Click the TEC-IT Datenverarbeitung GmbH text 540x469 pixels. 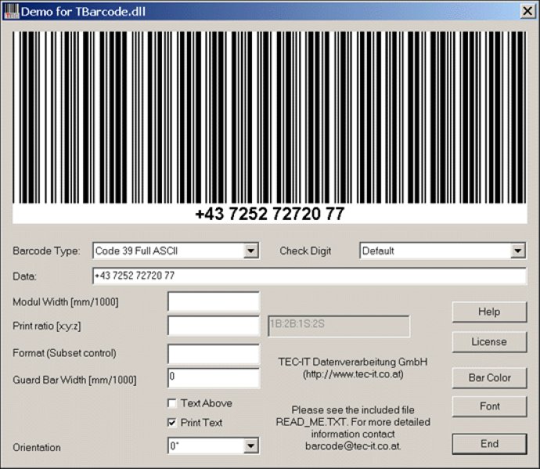pyautogui.click(x=353, y=362)
